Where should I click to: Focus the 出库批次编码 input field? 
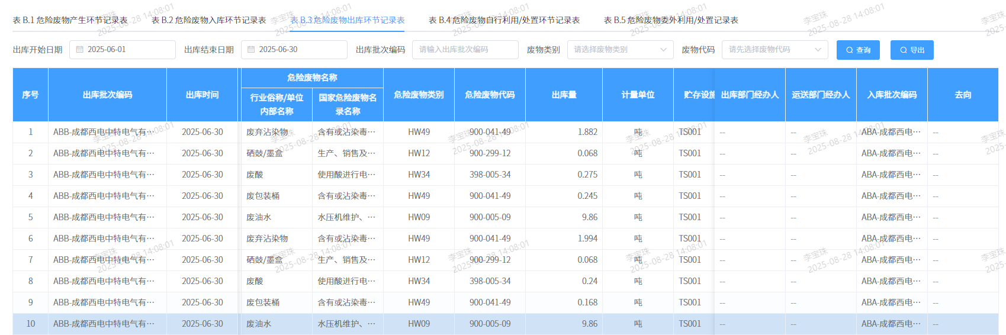click(x=465, y=50)
